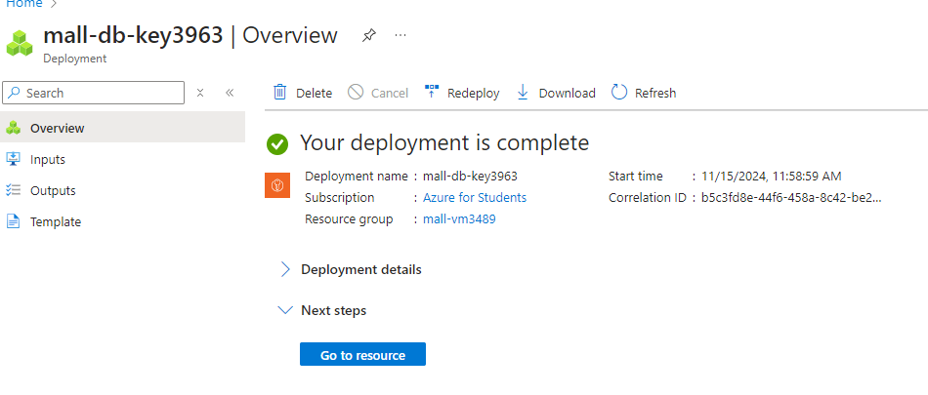The width and height of the screenshot is (928, 395).
Task: Click the Download arrow icon
Action: click(523, 93)
